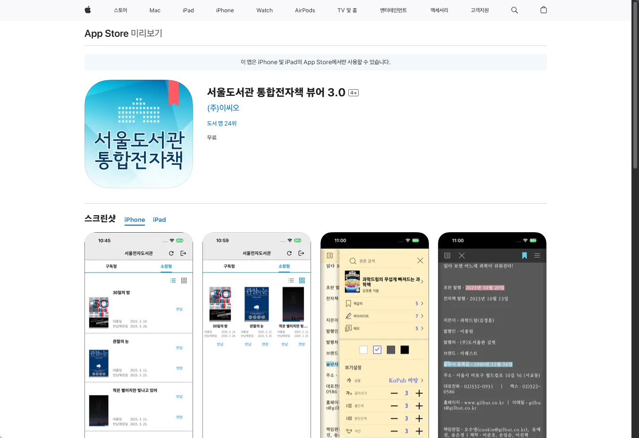Click logout icon in first screenshot

[184, 253]
